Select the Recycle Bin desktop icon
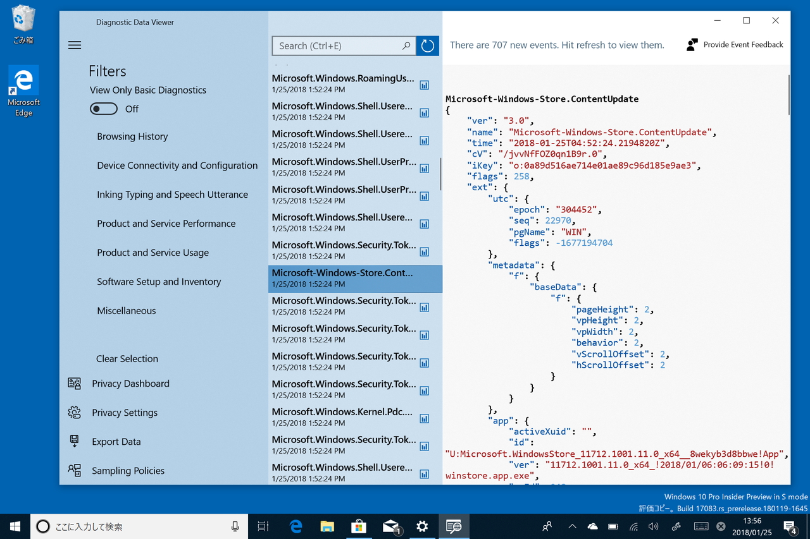 pyautogui.click(x=23, y=25)
